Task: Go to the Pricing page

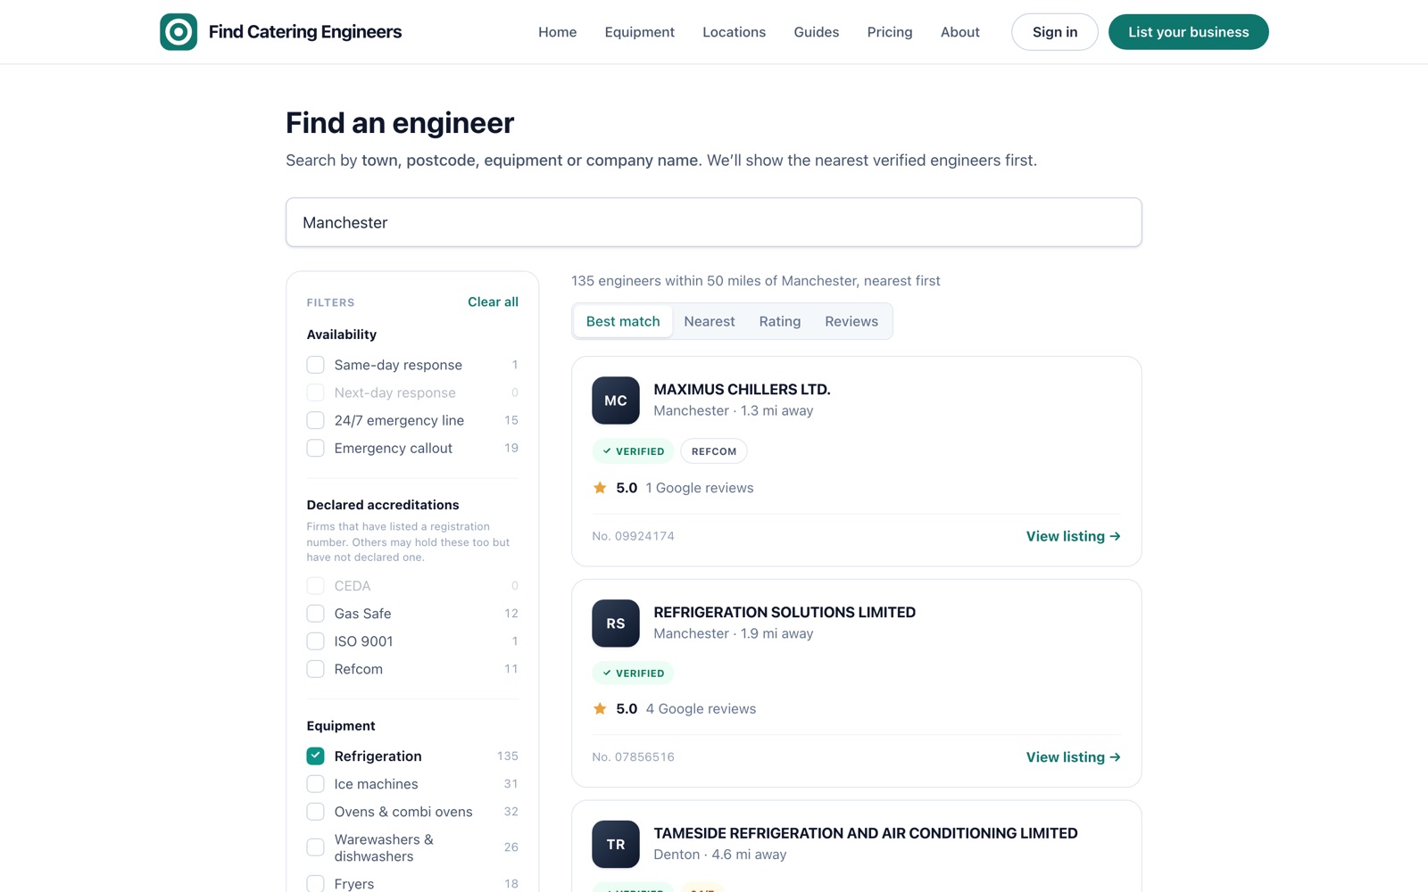Action: tap(890, 32)
